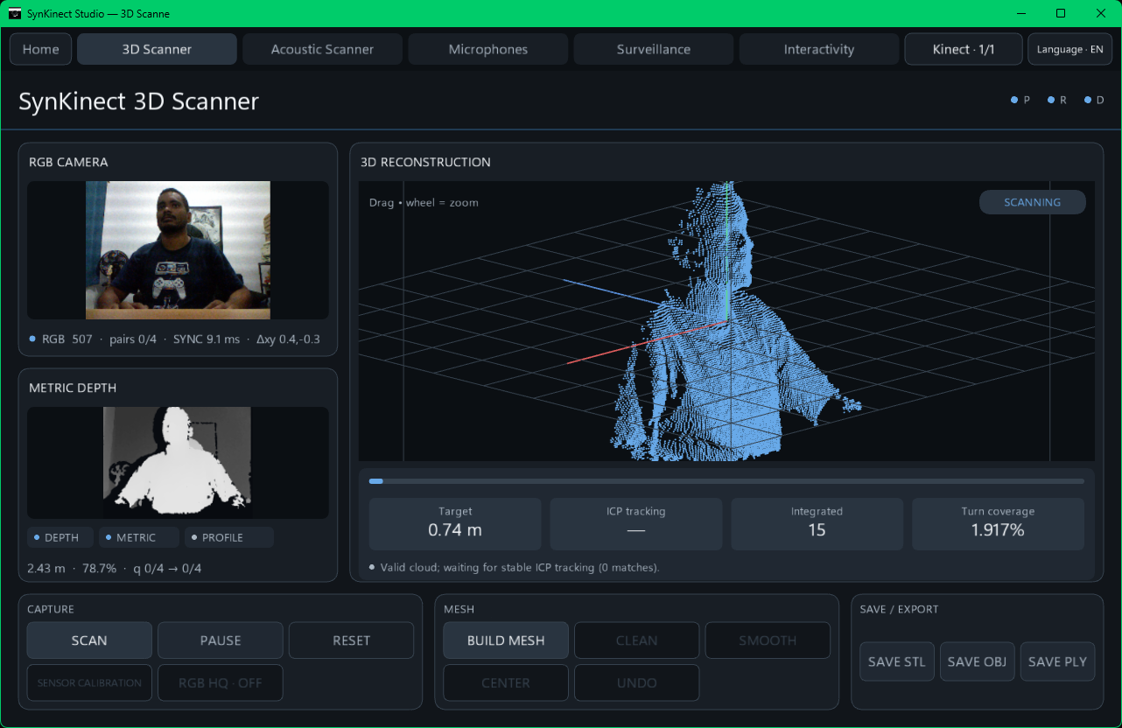Toggle the PROFILE chip
1122x728 pixels.
[229, 537]
